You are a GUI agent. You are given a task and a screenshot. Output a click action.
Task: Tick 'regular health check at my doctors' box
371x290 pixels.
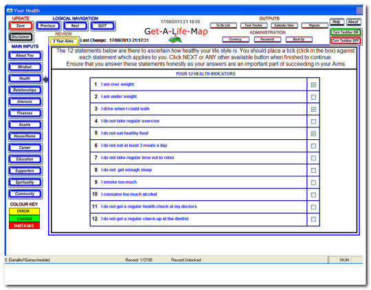313,207
